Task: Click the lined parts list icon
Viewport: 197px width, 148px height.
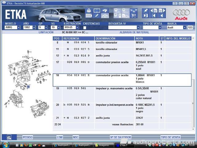Action: tap(89, 16)
